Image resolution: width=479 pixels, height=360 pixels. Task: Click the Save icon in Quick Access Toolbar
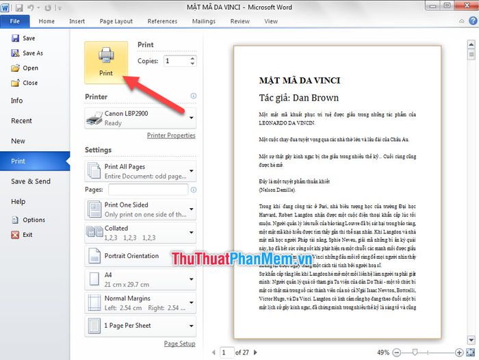click(x=19, y=8)
